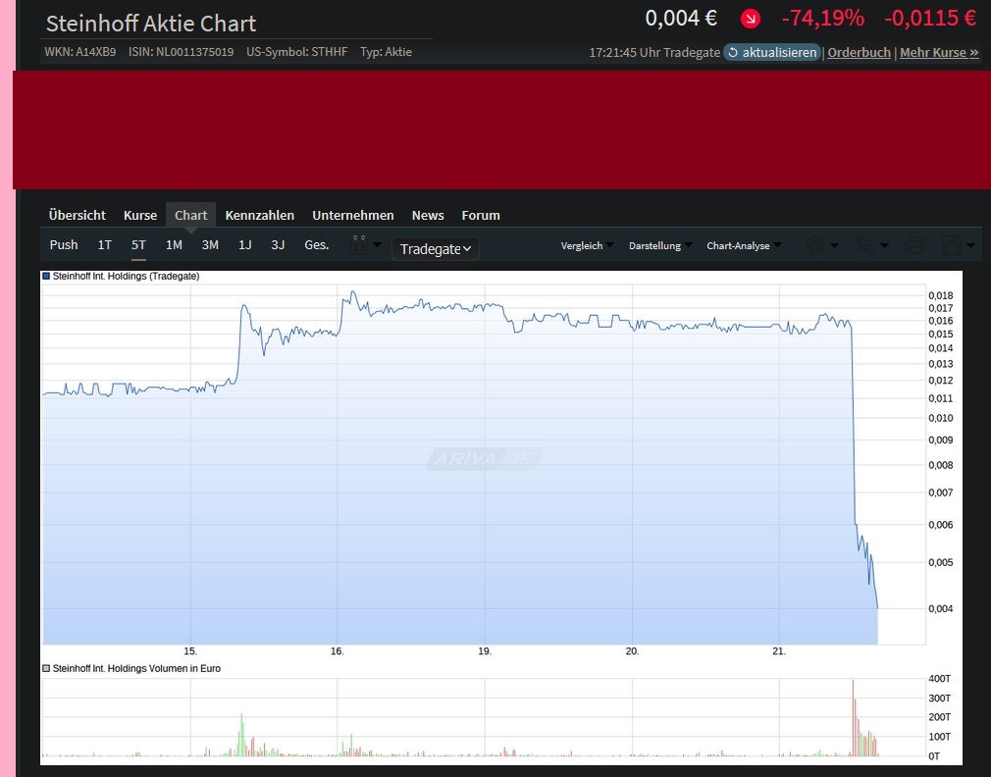The image size is (991, 777).
Task: Open the Orderbuch link
Action: point(859,52)
